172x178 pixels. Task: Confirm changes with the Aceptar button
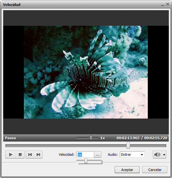click(127, 170)
